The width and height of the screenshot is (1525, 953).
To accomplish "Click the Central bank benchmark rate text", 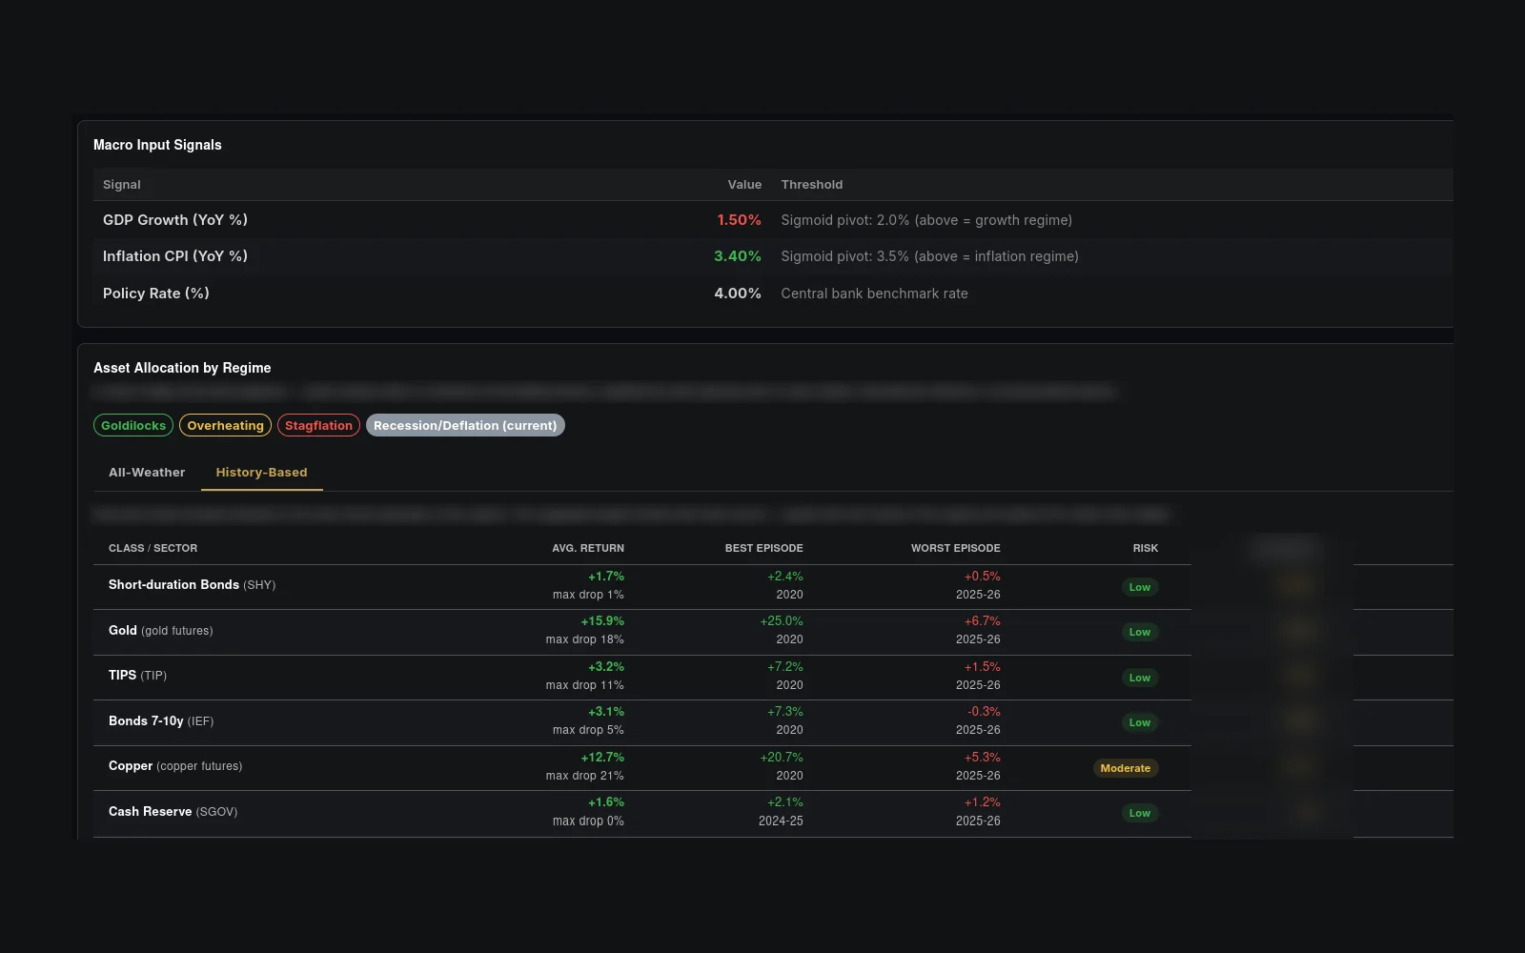I will click(x=874, y=294).
